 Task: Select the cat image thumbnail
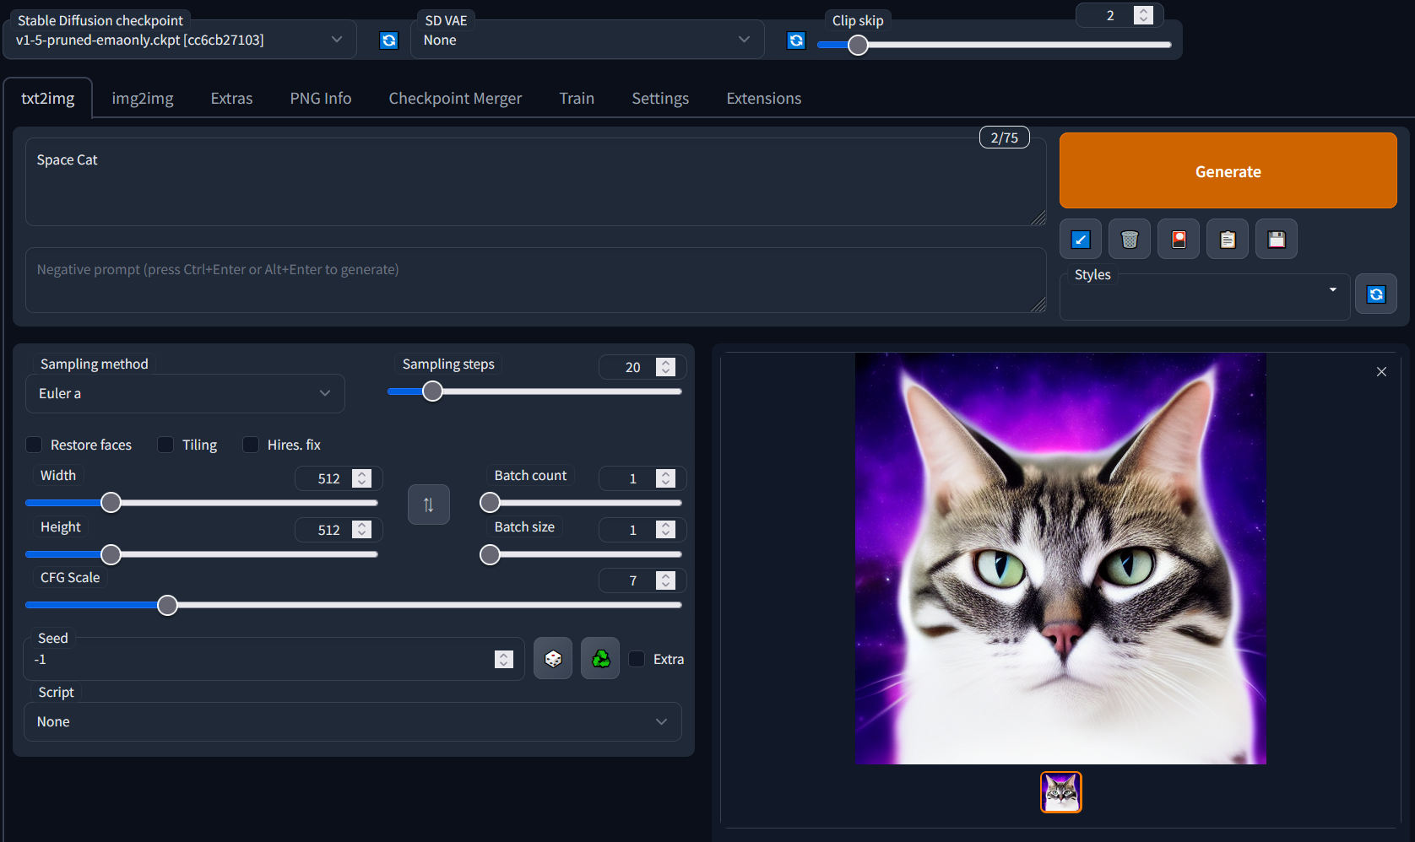pos(1060,791)
